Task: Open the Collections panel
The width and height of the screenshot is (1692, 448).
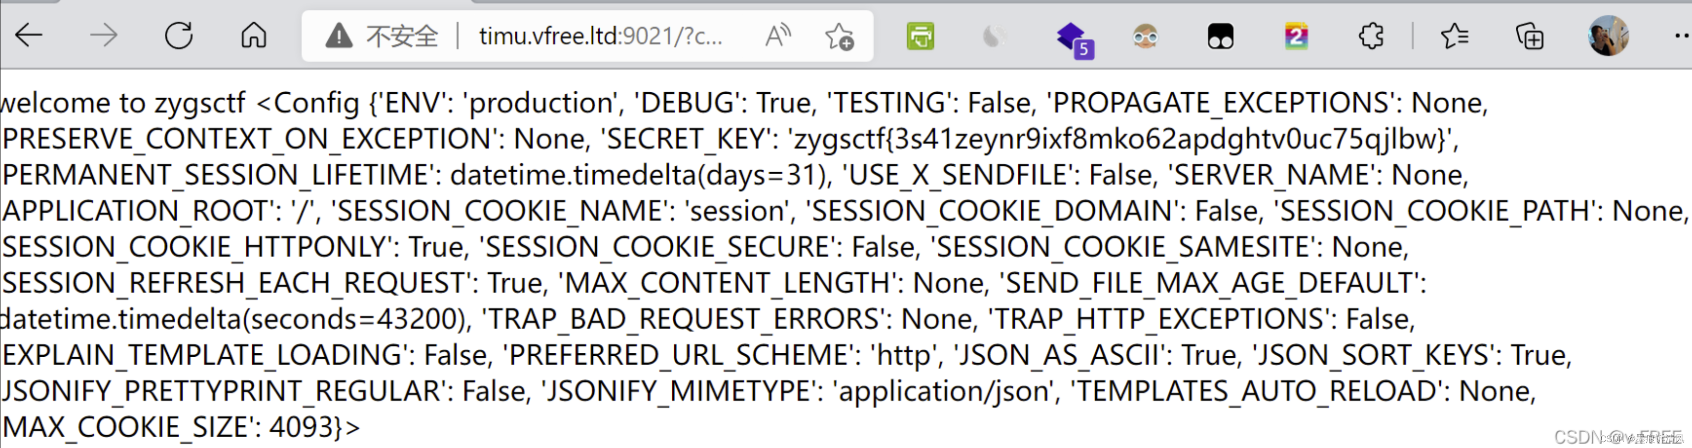Action: pyautogui.click(x=1529, y=36)
